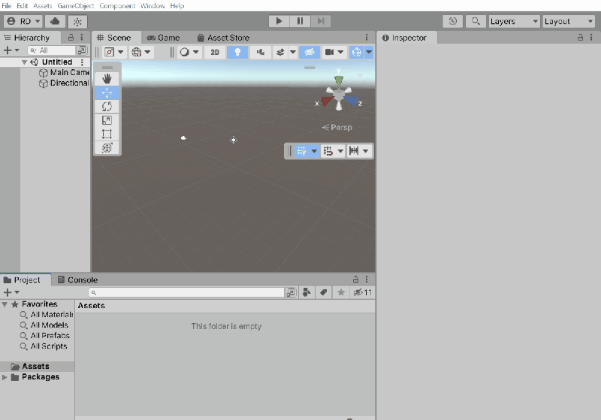Viewport: 601px width, 420px height.
Task: Click the Hierarchy search field
Action: coord(52,50)
